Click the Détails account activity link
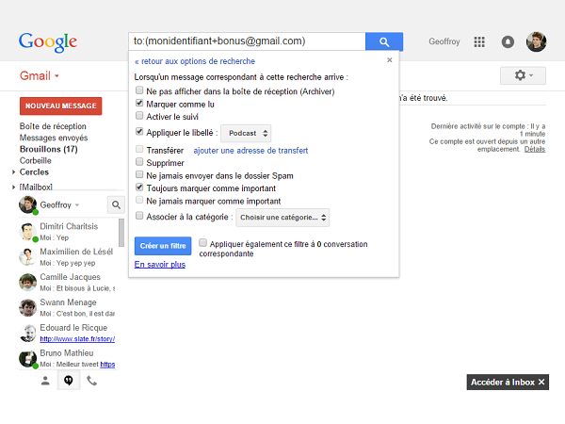 [535, 149]
